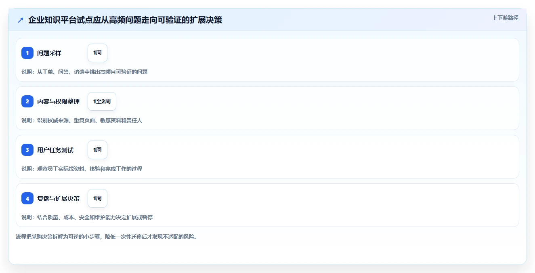This screenshot has height=273, width=535.
Task: Click the description 识别权威来源、重复页面、敏感资料和责任人
Action: (90, 120)
